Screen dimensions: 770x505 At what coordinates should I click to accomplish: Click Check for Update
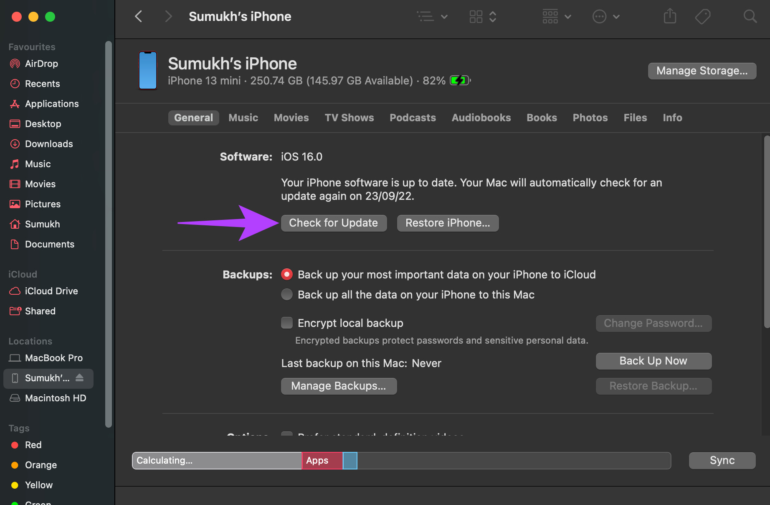(334, 223)
